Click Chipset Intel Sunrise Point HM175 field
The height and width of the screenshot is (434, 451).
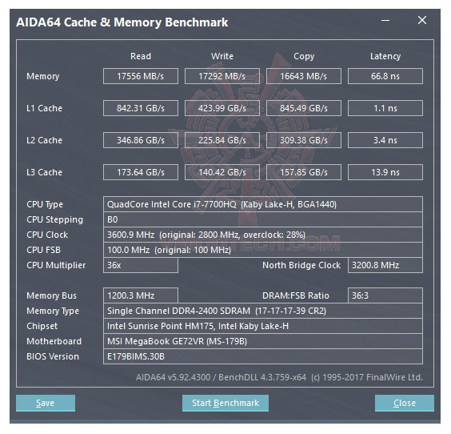(263, 326)
